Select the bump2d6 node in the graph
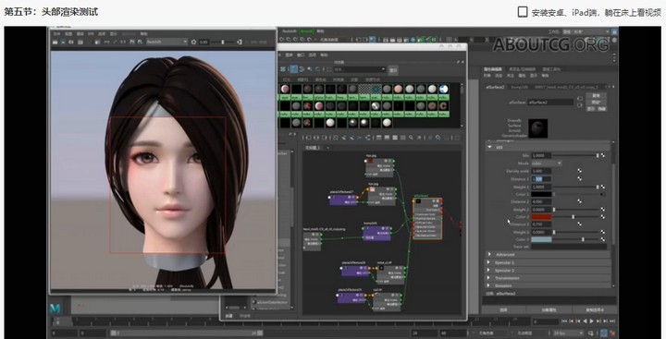Image resolution: width=666 pixels, height=339 pixels. (376, 234)
